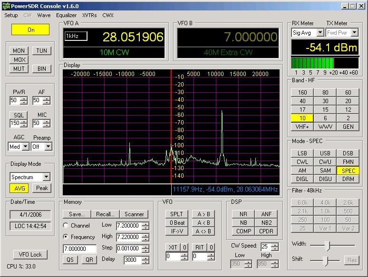Select the Frequency radio button
The image size is (368, 277).
coord(66,237)
